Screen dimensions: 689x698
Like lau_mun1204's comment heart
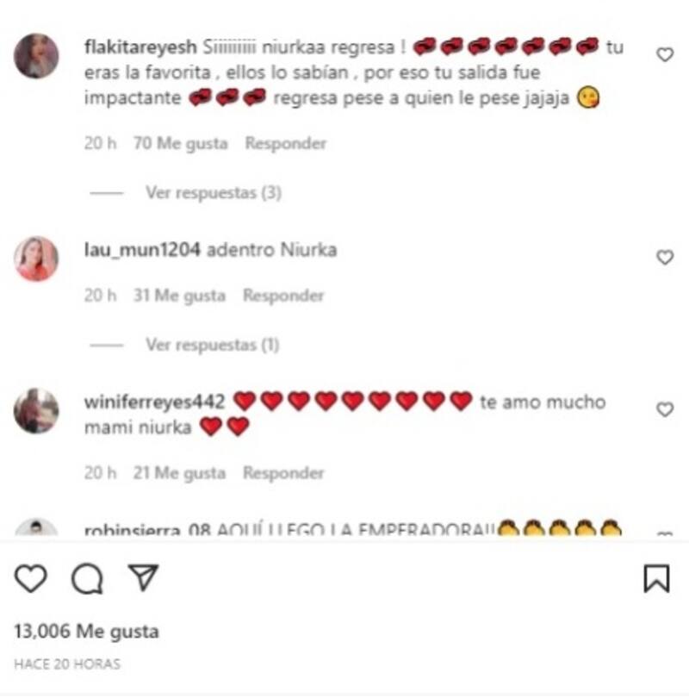pyautogui.click(x=665, y=258)
